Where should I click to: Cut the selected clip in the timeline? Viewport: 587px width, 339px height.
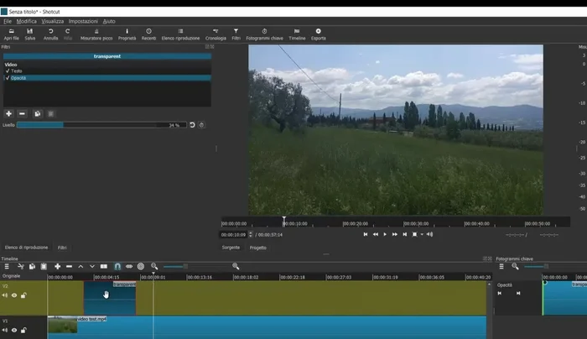click(21, 266)
